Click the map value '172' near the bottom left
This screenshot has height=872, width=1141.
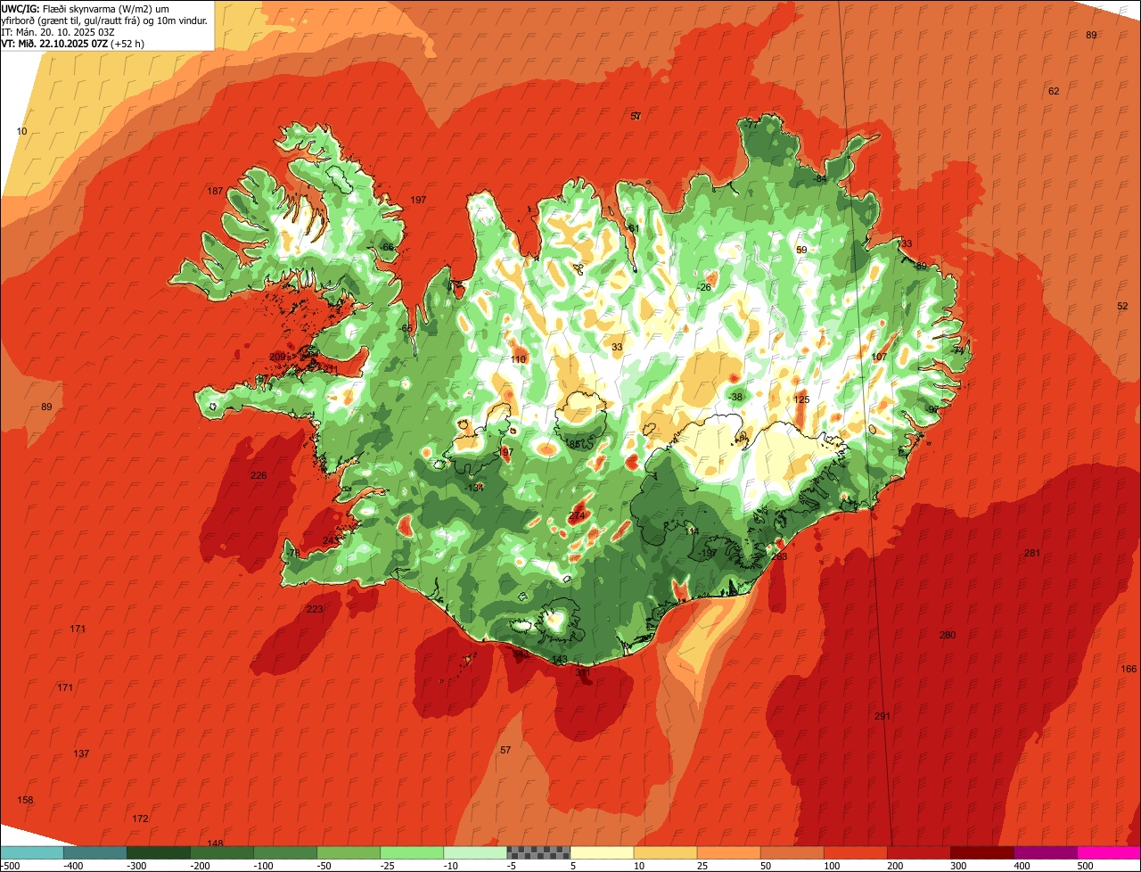tap(140, 819)
